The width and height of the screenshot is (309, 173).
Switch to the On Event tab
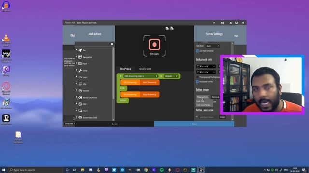coord(145,69)
